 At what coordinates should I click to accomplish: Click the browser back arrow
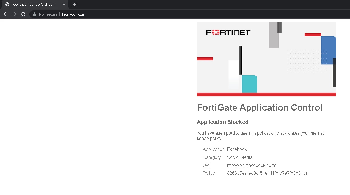pos(6,14)
